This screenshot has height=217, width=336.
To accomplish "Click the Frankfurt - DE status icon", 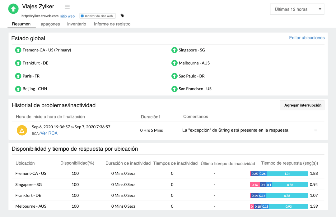I will [x=18, y=63].
